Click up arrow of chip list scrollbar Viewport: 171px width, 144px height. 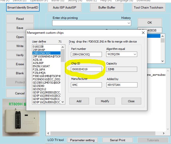(x=63, y=47)
